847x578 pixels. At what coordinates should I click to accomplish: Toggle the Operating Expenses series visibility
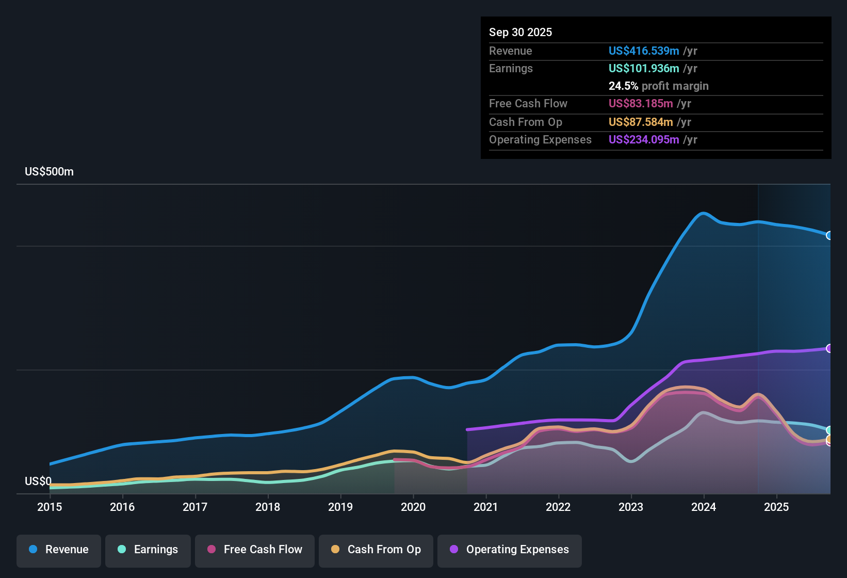tap(509, 550)
